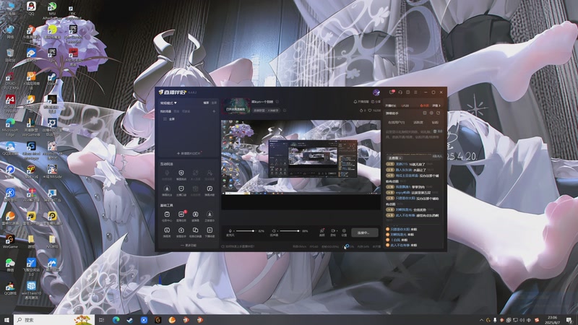The image size is (578, 325).
Task: Click the game category chip under the title
Action: (x=266, y=110)
